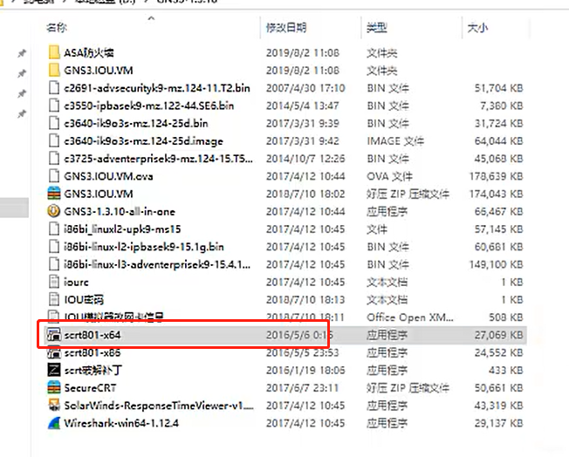
Task: Click the i86bi-linux-l2-ipbasek9 bin file icon
Action: point(54,247)
